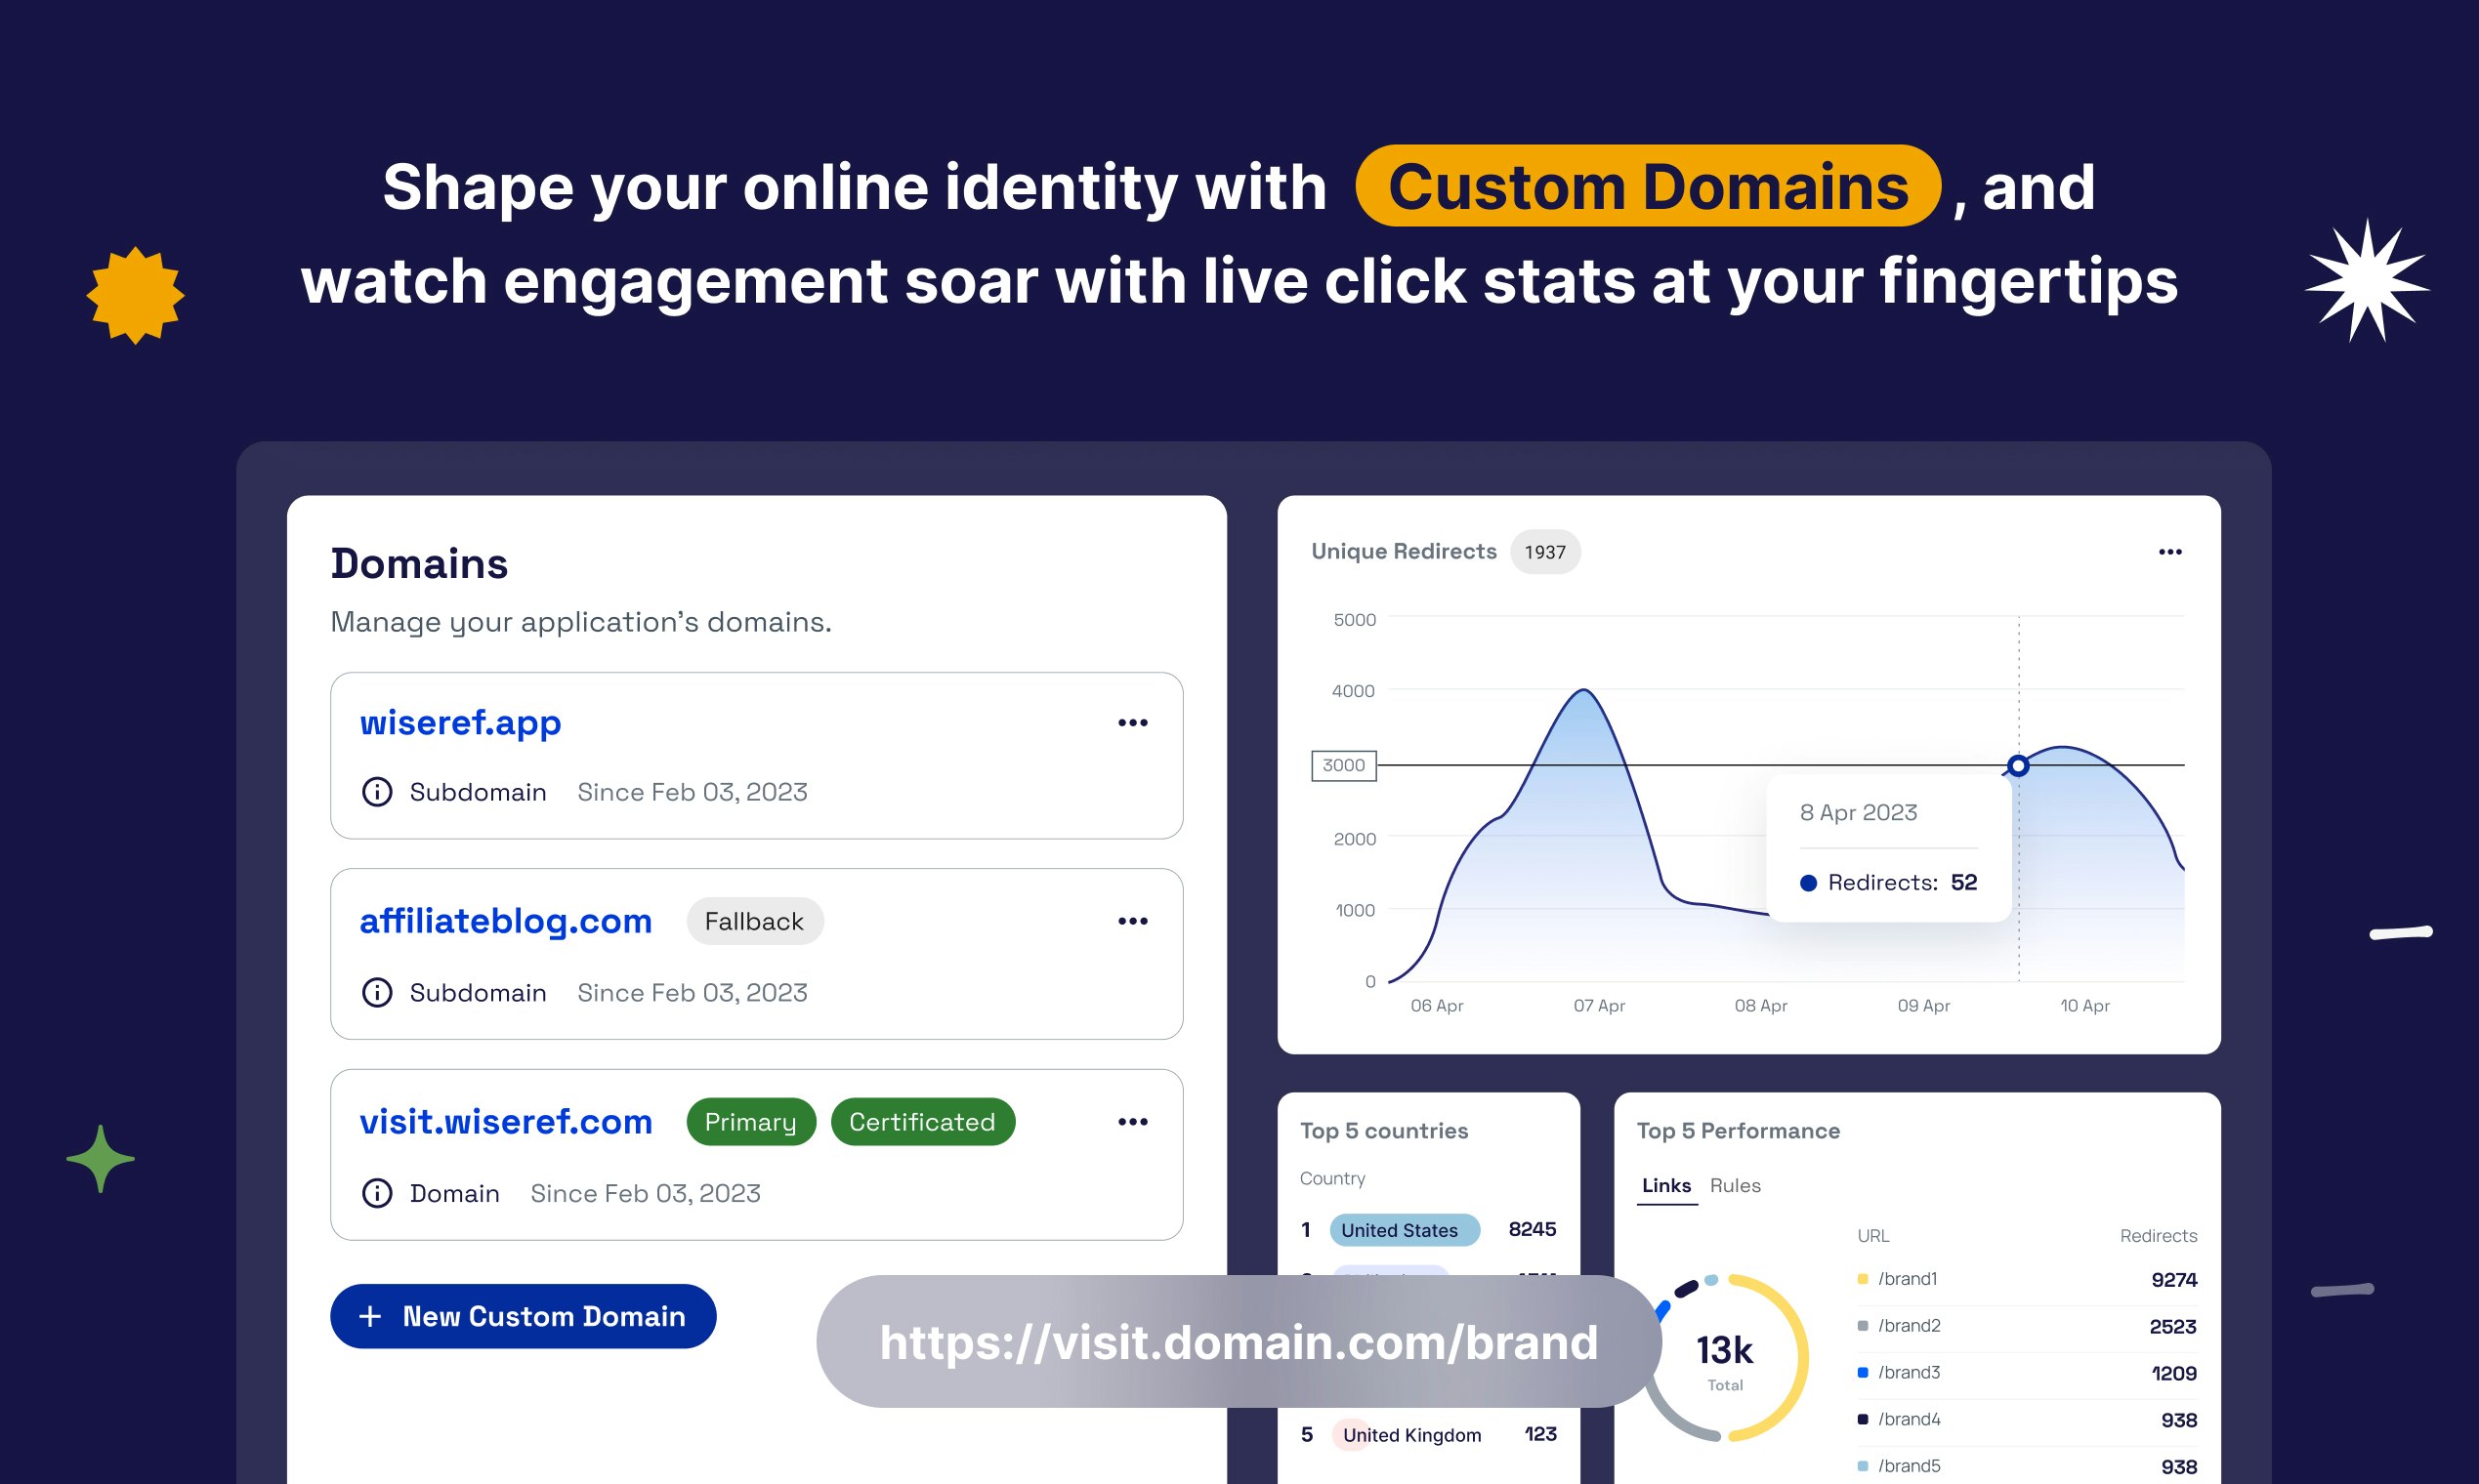
Task: Open the Unique Redirects chart options menu
Action: [x=2170, y=552]
